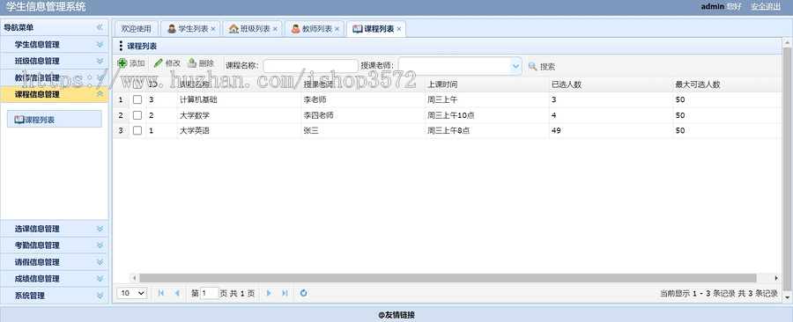This screenshot has width=793, height=322.
Task: Check the 计算机基础 row checkbox
Action: [x=137, y=100]
